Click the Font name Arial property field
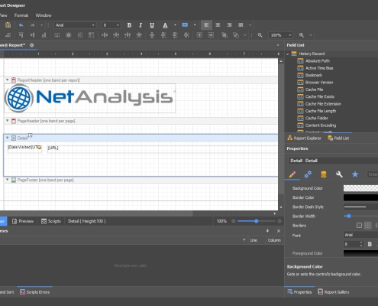Screen dimensions: 378x306 pyautogui.click(x=360, y=235)
